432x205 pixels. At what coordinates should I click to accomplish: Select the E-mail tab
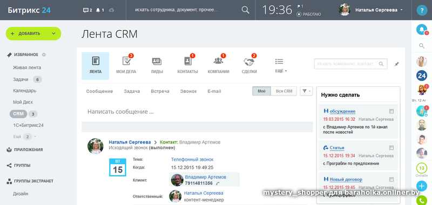point(214,91)
